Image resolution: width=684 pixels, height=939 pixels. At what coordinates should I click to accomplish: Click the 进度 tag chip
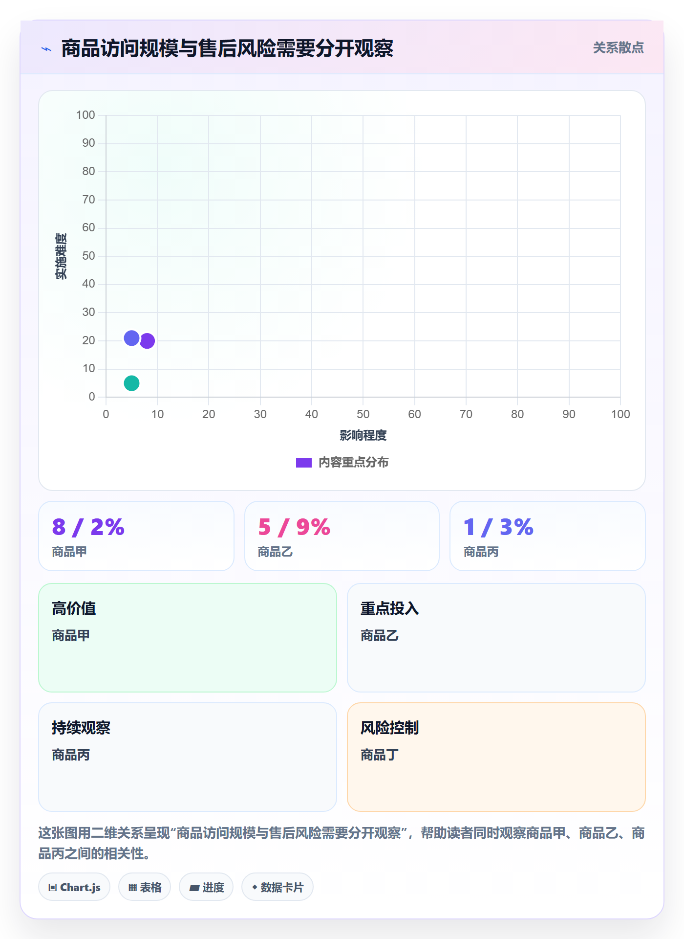point(206,887)
